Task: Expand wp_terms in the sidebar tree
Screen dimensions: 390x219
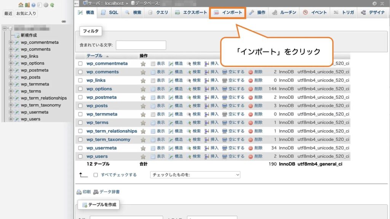Action: 11,91
